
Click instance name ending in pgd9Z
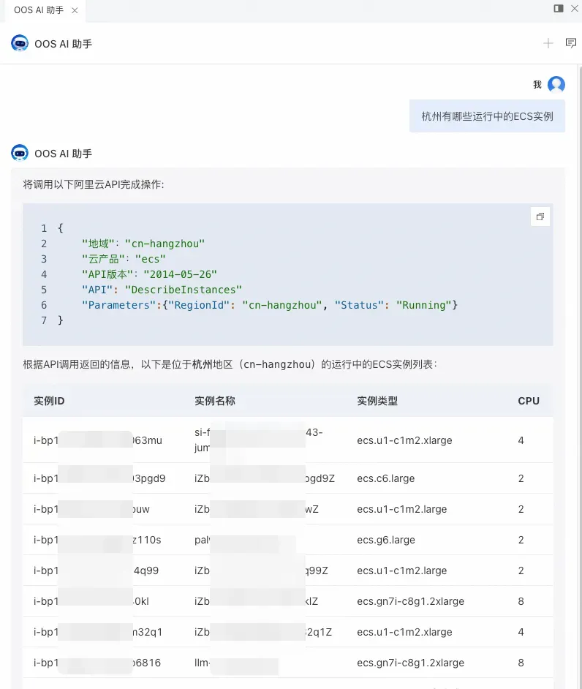tap(265, 478)
